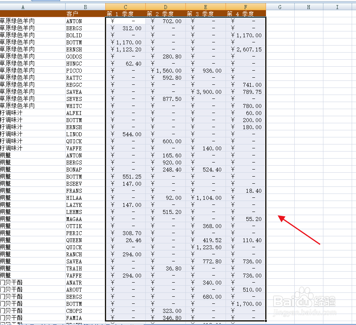The image size is (356, 325).
Task: Select customer cell BONAP
Action: click(x=85, y=170)
